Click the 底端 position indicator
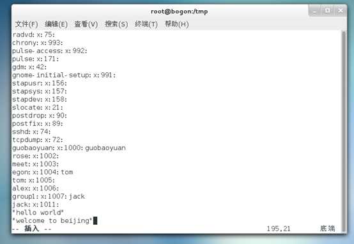The height and width of the screenshot is (244, 354). click(328, 229)
